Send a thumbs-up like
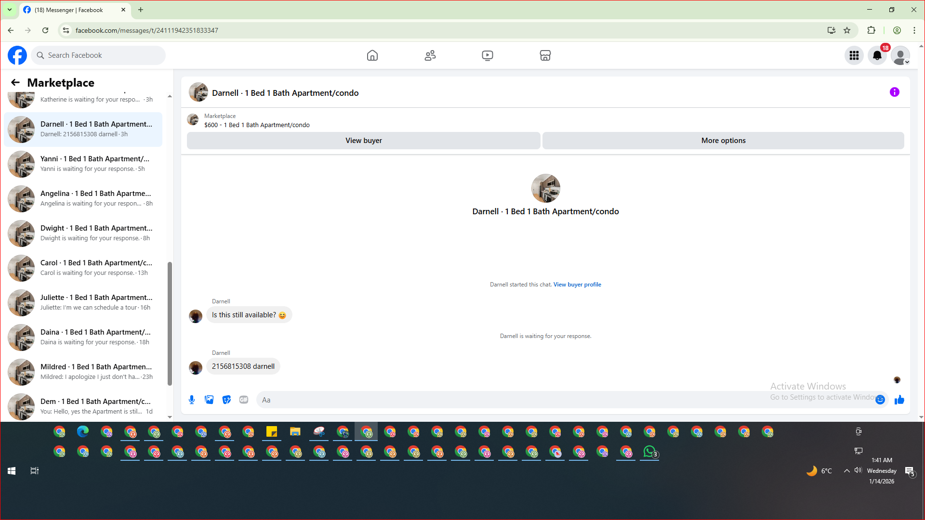The height and width of the screenshot is (520, 925). click(899, 400)
